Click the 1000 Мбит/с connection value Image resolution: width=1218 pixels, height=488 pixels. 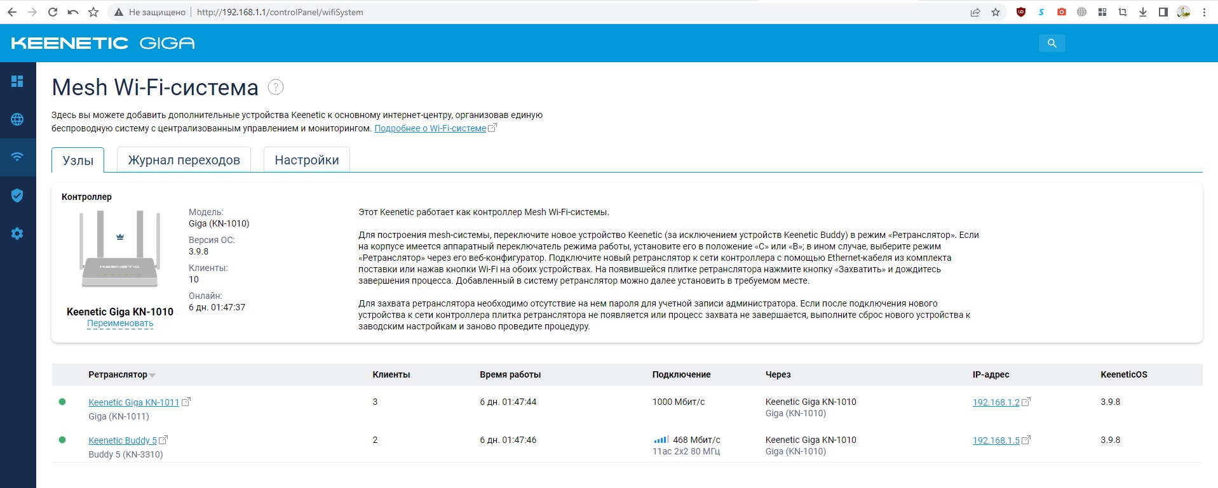[679, 402]
